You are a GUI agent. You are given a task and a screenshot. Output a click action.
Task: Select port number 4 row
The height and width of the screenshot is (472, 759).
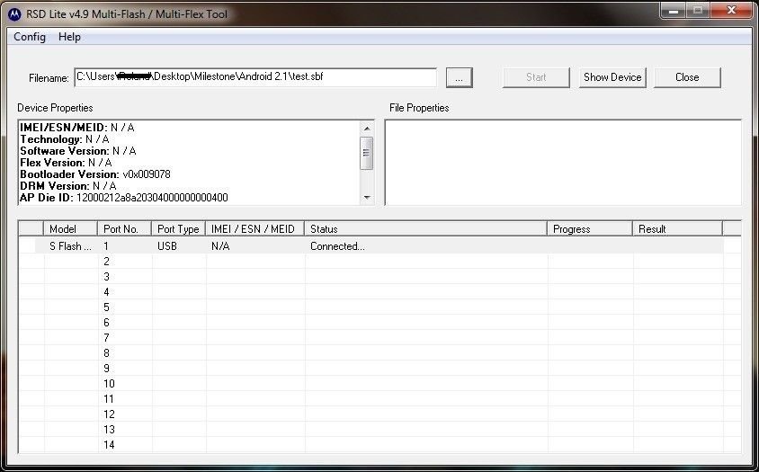pyautogui.click(x=379, y=292)
